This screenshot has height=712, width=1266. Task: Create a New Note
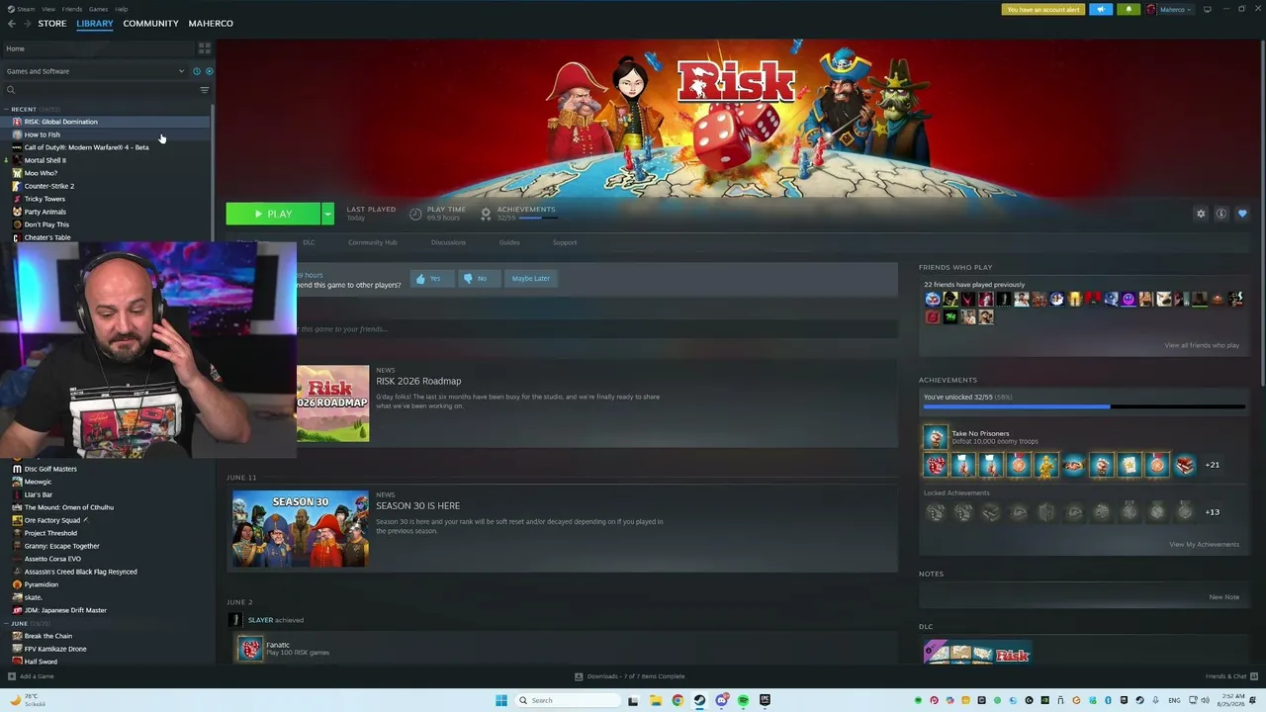point(1223,597)
